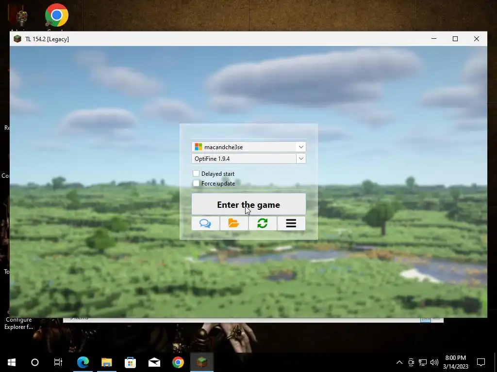The image size is (497, 372).
Task: Minimize the TL 154.2 Legacy window
Action: [x=434, y=39]
